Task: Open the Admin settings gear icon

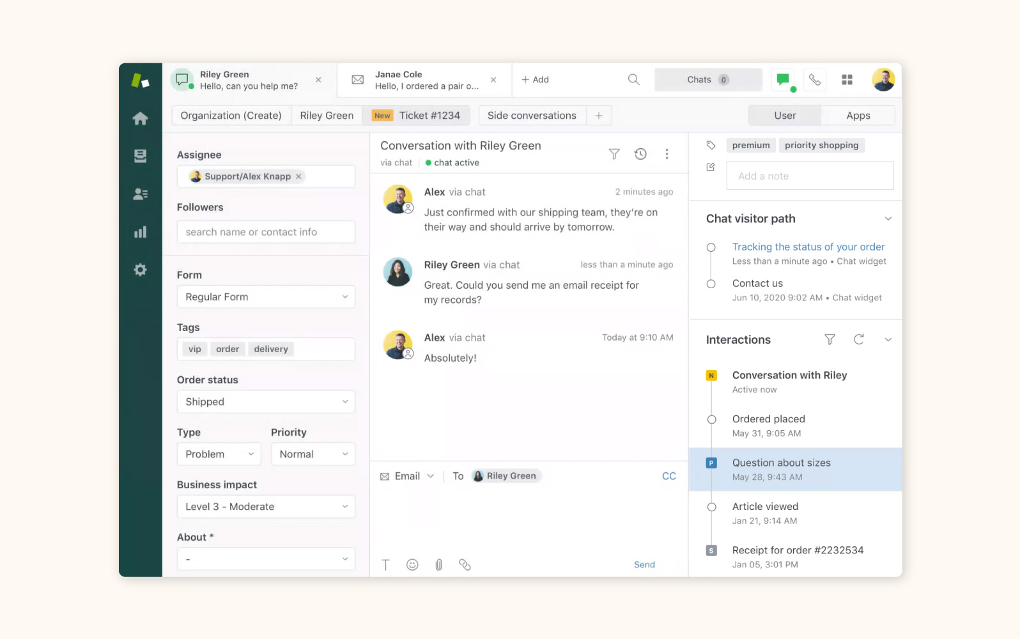Action: pos(140,270)
